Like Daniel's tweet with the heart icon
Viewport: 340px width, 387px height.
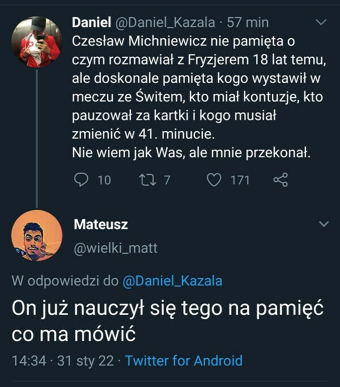click(213, 180)
